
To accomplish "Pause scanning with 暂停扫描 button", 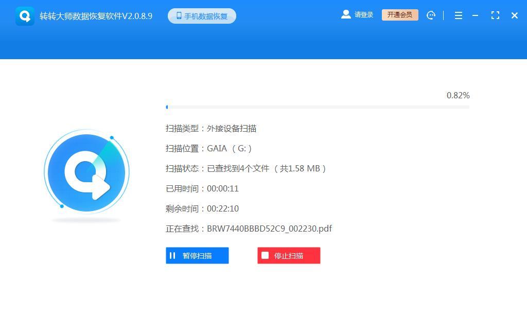I will 197,255.
